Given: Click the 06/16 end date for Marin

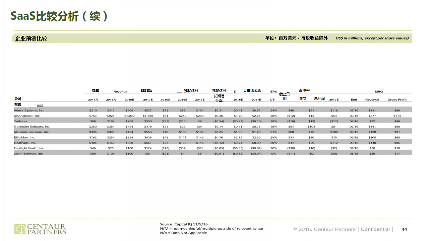Looking at the screenshot, I should 354,153.
